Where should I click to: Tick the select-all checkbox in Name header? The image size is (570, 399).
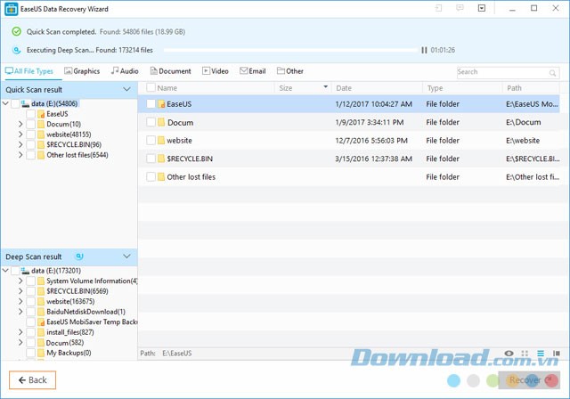point(151,87)
